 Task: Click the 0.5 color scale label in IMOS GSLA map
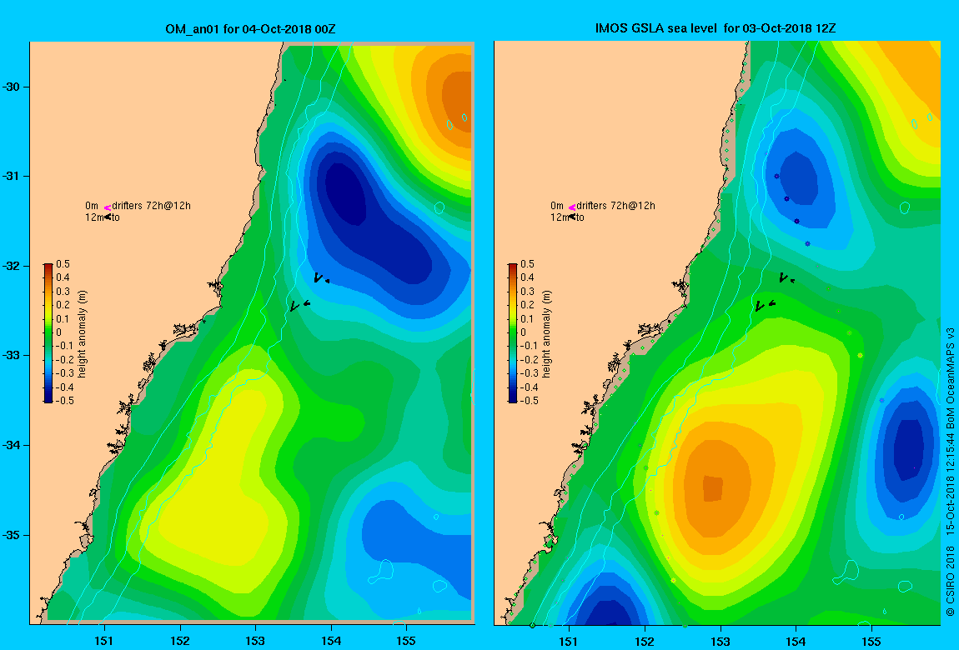point(527,264)
